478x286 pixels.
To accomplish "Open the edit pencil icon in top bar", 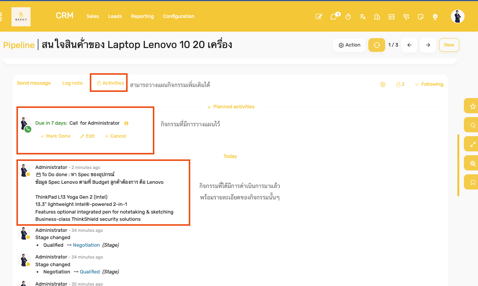I will (319, 16).
